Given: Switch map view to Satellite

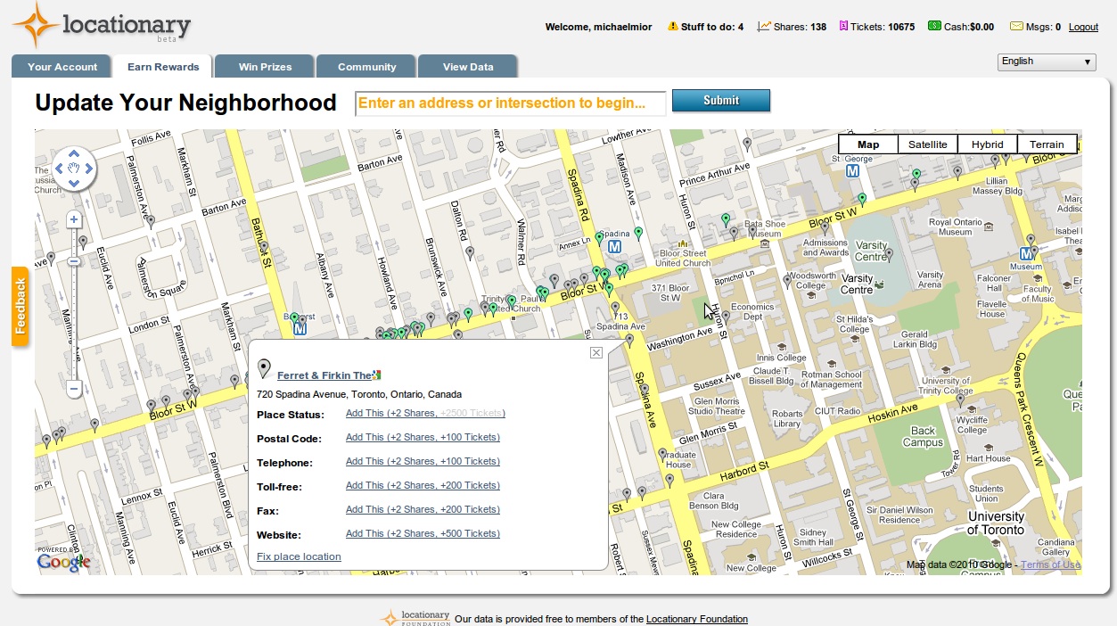Looking at the screenshot, I should (x=927, y=144).
